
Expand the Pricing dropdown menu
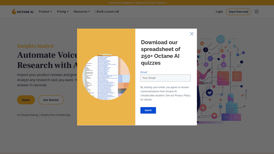63,12
